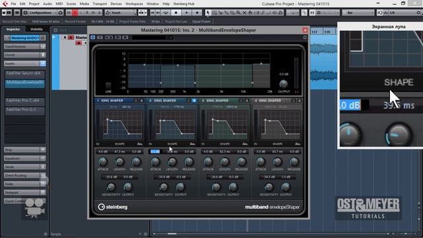
Task: Switch band 3 SHAPE display view icon
Action: (x=245, y=144)
